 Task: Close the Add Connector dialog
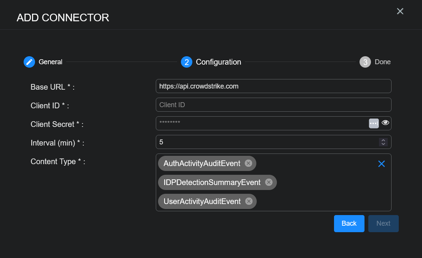pos(400,11)
